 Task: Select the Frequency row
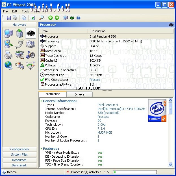pos(107,41)
